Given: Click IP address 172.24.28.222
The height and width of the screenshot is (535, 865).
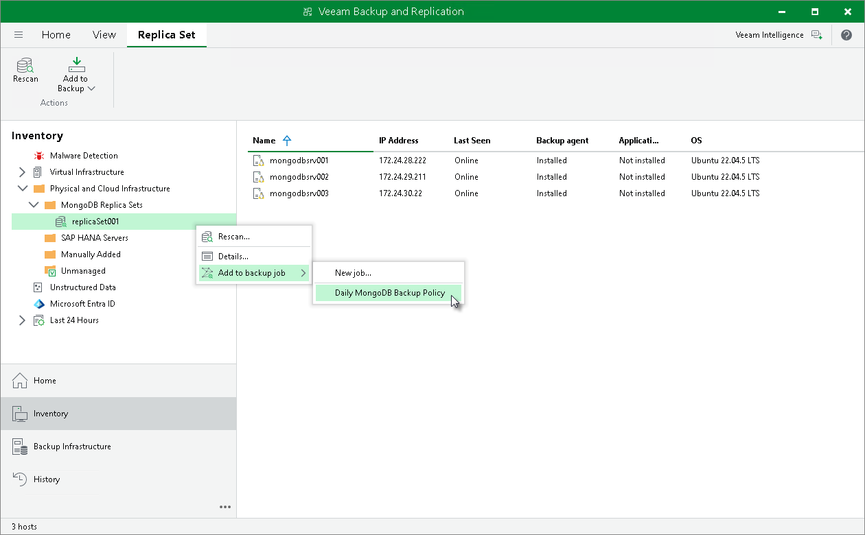Looking at the screenshot, I should [402, 160].
